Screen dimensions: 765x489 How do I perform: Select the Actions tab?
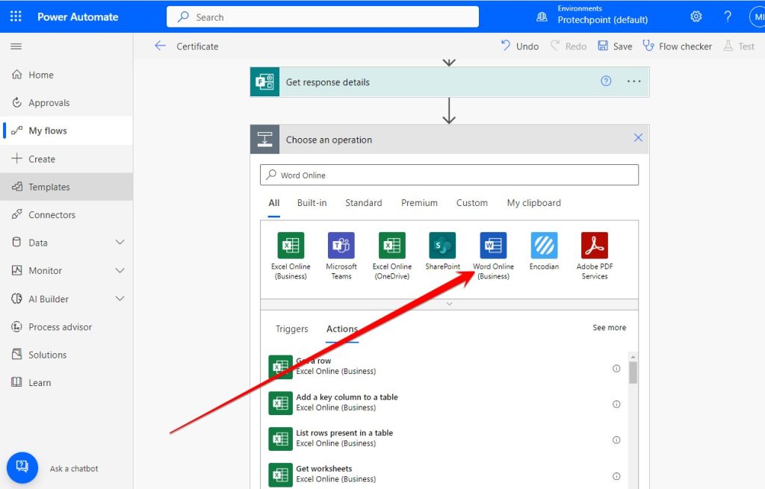pos(342,329)
